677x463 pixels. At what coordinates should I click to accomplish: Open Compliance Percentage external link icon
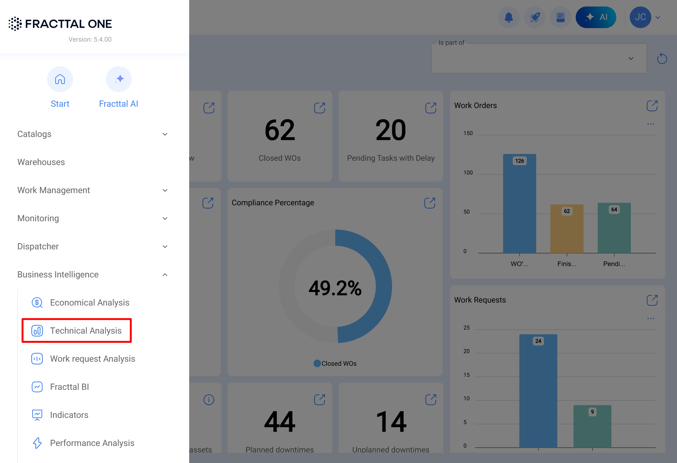point(429,203)
